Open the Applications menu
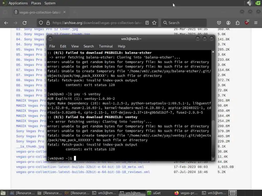The image size is (262, 196). [x=18, y=3]
